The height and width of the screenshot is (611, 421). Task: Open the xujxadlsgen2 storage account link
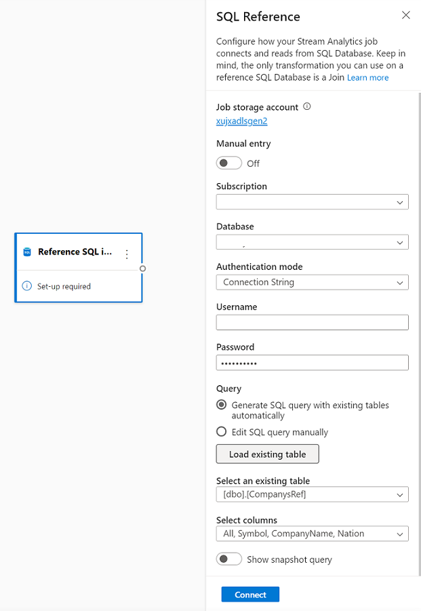241,121
